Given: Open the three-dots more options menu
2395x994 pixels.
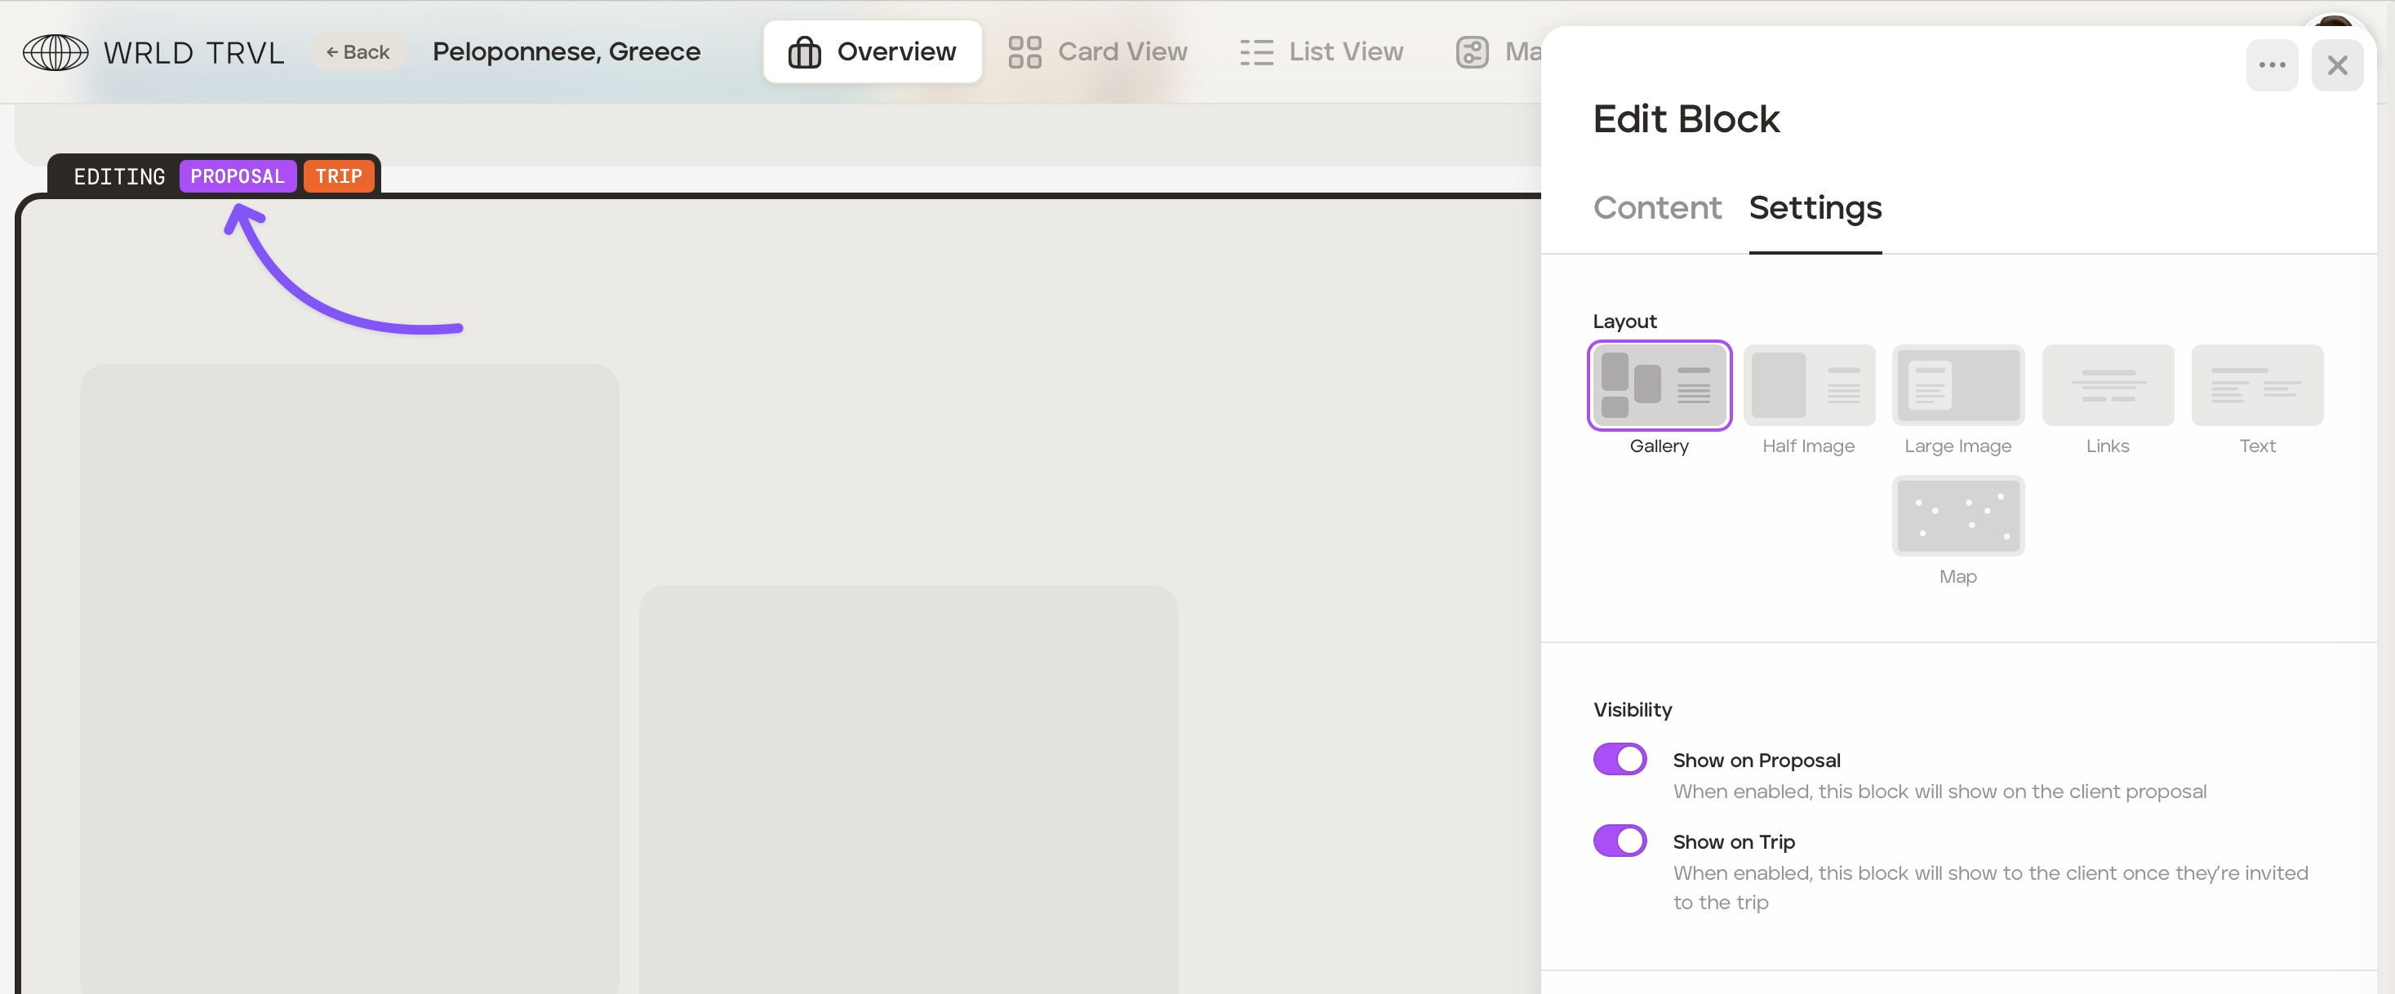Looking at the screenshot, I should [x=2272, y=65].
